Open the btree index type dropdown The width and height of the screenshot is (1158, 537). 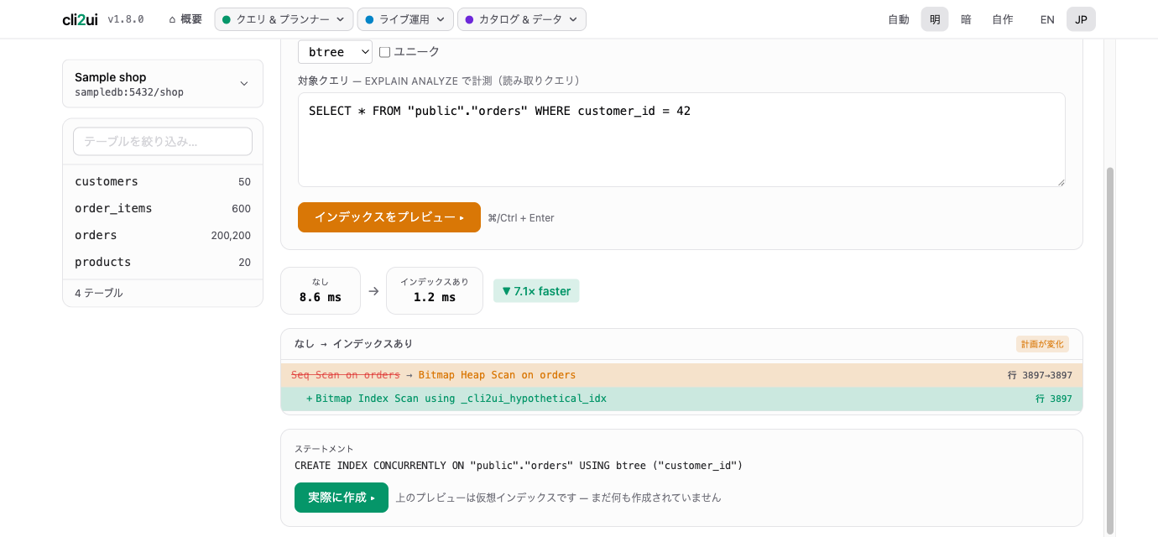pos(335,52)
